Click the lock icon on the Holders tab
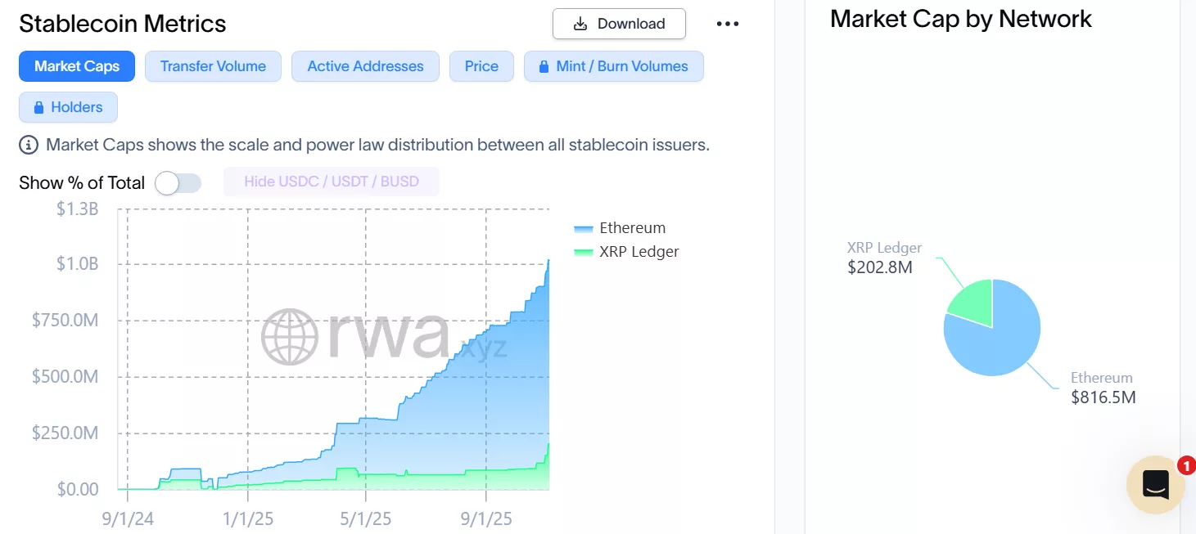1196x534 pixels. pos(39,107)
